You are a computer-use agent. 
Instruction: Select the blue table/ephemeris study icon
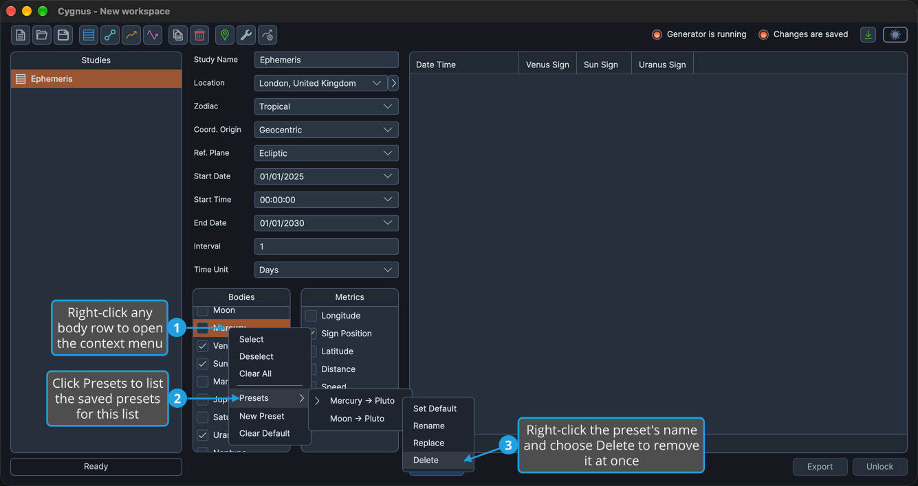click(89, 35)
